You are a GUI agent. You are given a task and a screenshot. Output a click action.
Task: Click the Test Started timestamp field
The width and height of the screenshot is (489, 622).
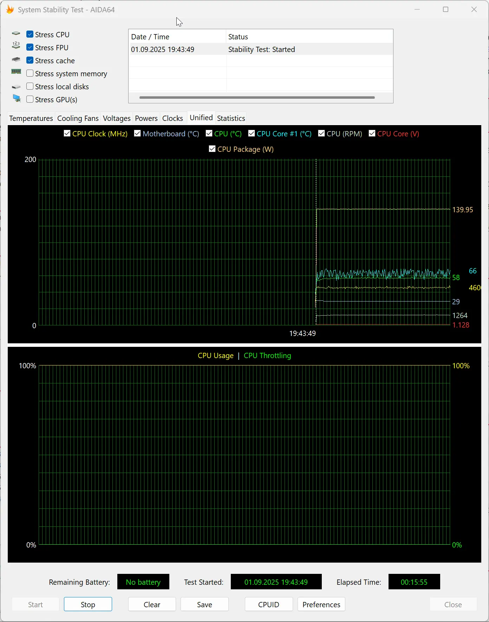[276, 582]
